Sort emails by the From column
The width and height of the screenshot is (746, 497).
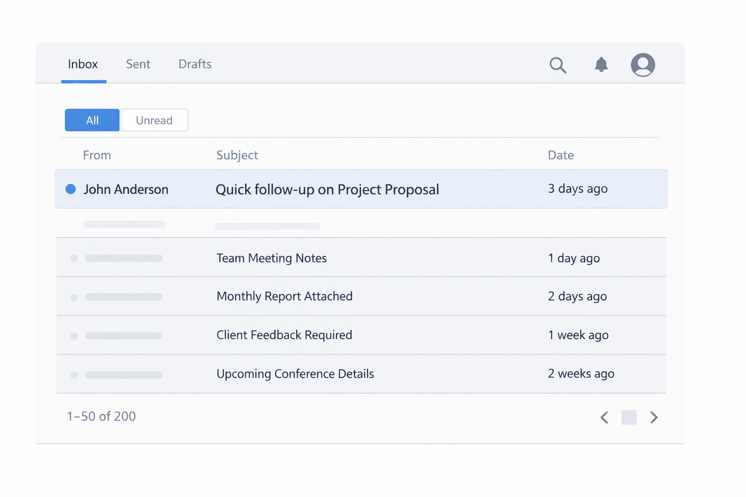[97, 155]
